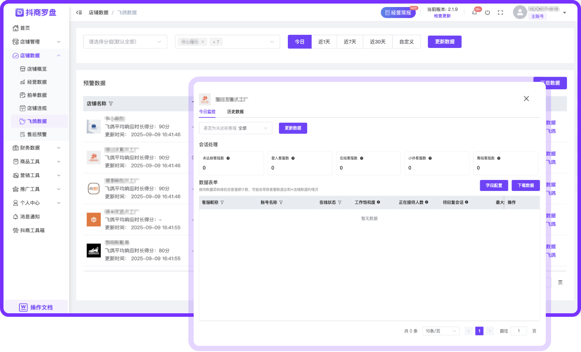
Task: Open 店铺违规 in the sidebar
Action: (x=37, y=108)
